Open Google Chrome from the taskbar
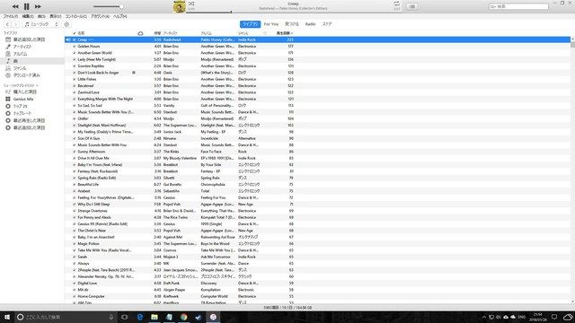The image size is (575, 323). 183,317
